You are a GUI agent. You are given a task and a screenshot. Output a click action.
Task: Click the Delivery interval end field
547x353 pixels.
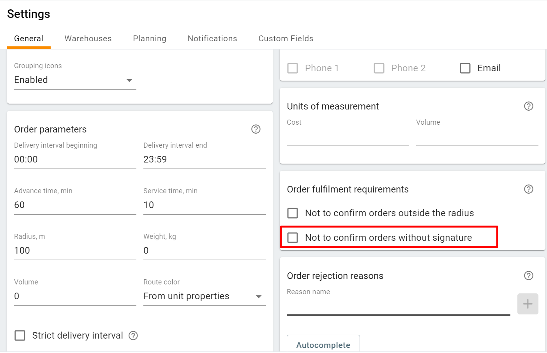pyautogui.click(x=204, y=160)
